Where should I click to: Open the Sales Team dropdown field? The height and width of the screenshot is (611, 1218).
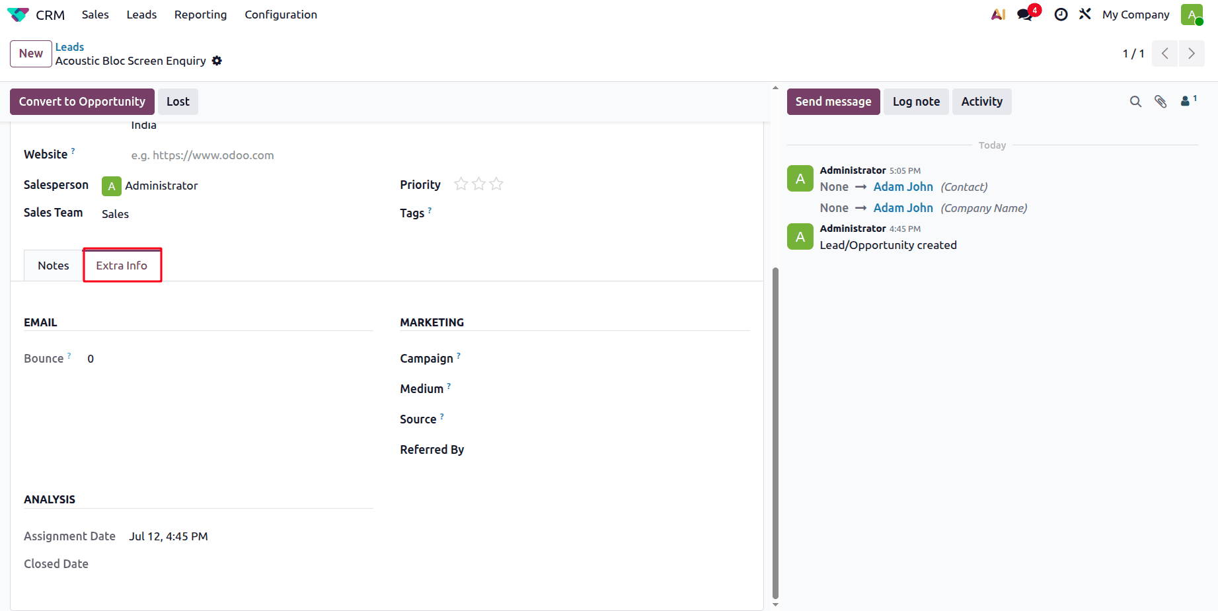tap(238, 214)
